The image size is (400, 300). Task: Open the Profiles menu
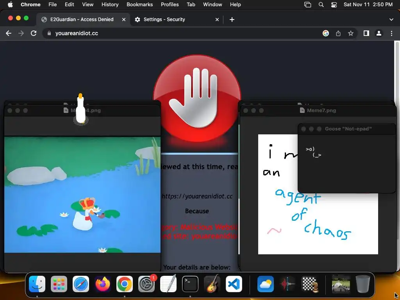[x=170, y=4]
